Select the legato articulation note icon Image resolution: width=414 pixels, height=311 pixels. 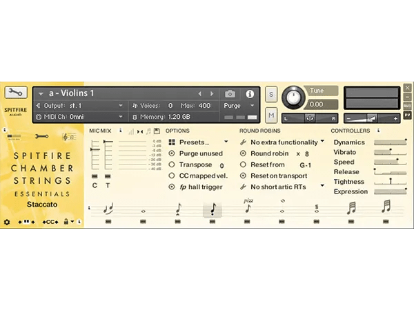[x=108, y=209]
